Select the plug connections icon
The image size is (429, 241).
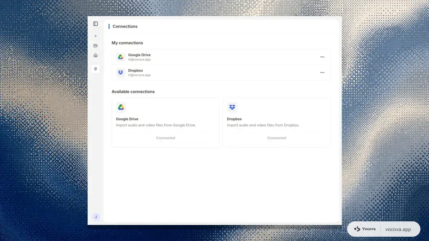pyautogui.click(x=95, y=69)
